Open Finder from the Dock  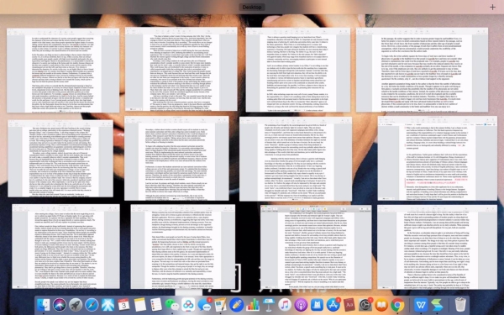(x=44, y=304)
